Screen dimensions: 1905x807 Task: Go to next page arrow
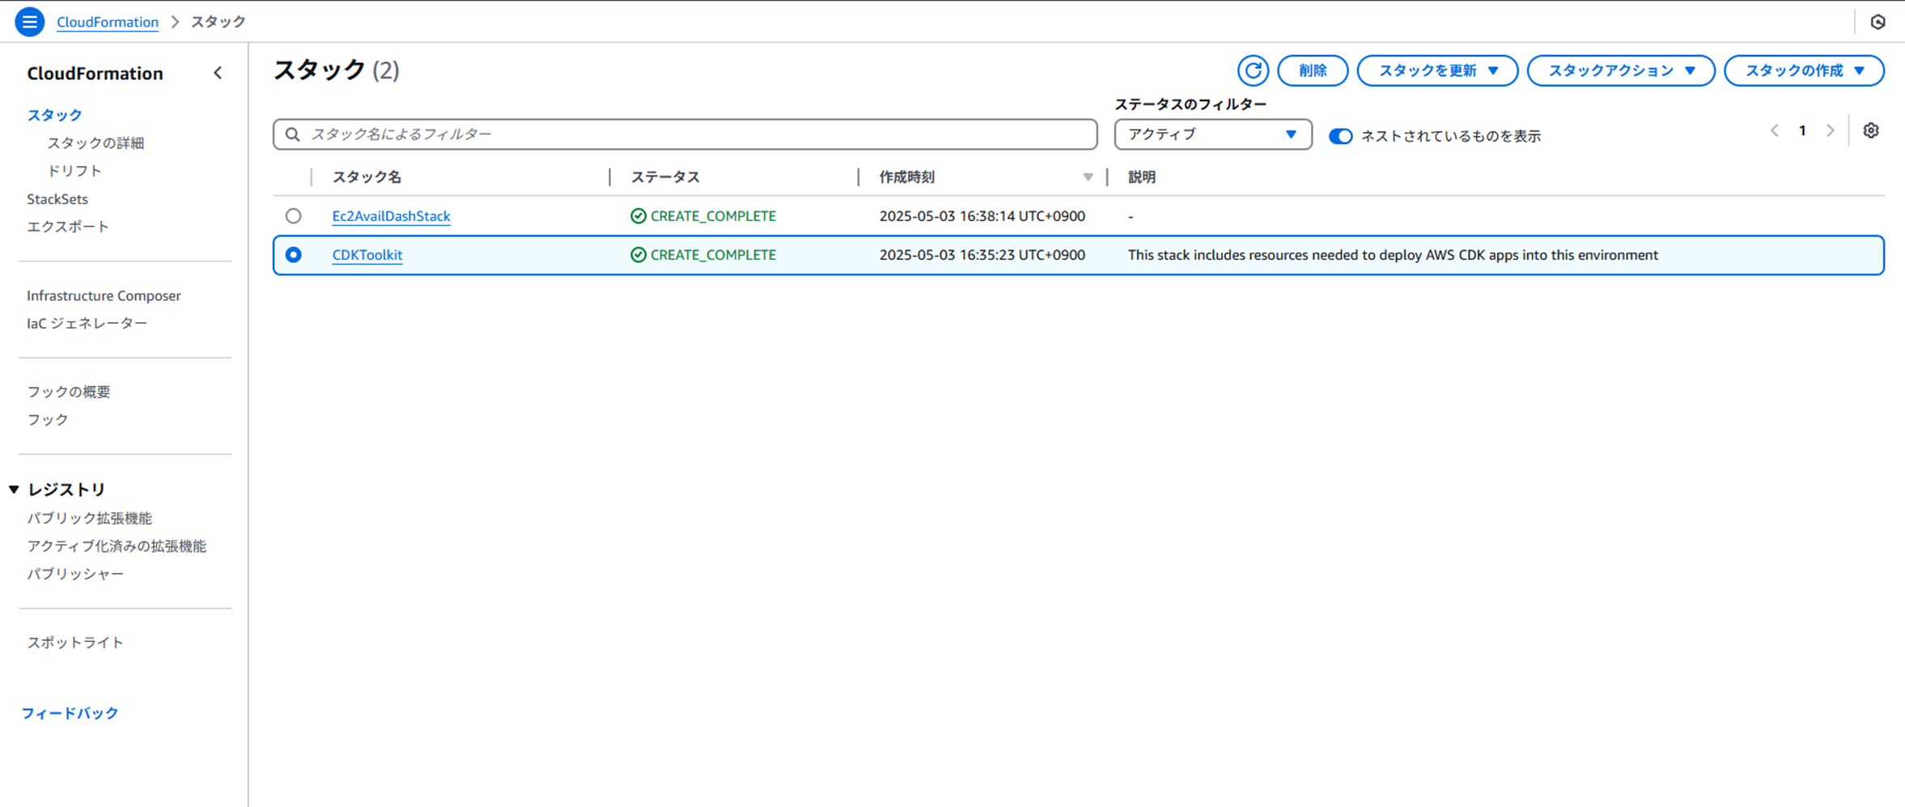[x=1830, y=130]
